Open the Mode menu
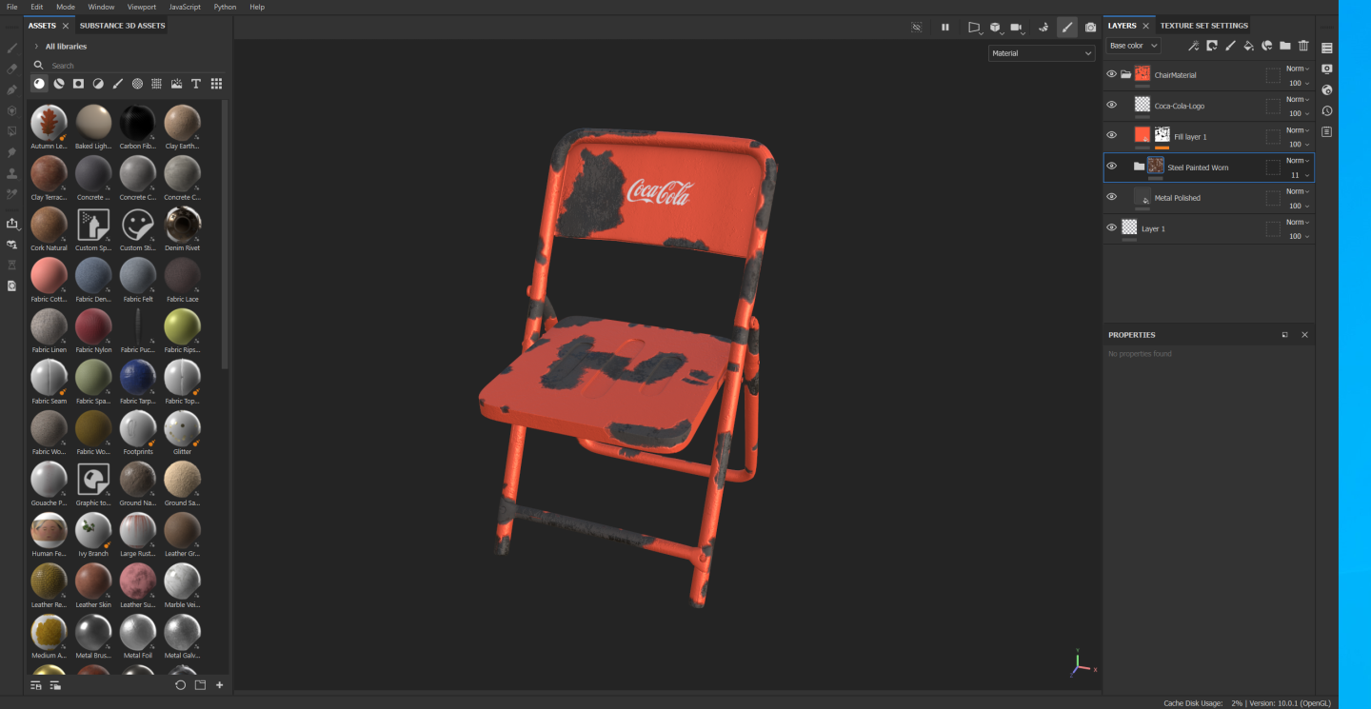 coord(66,7)
